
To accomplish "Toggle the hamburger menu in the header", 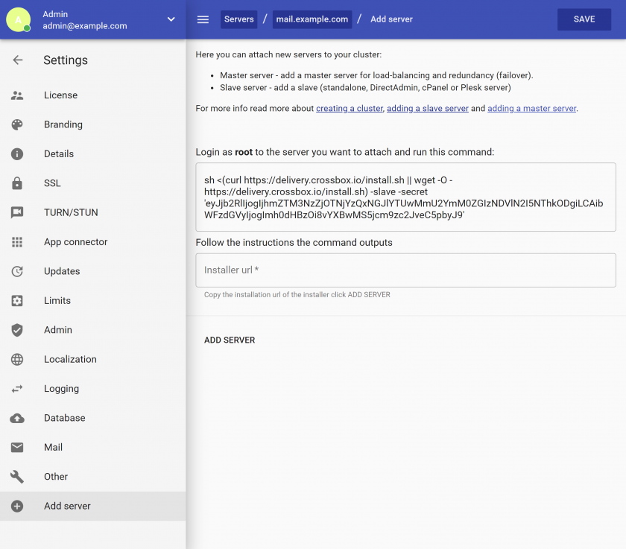I will (203, 19).
